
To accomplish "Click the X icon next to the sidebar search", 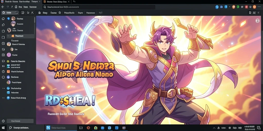I will coord(32,13).
